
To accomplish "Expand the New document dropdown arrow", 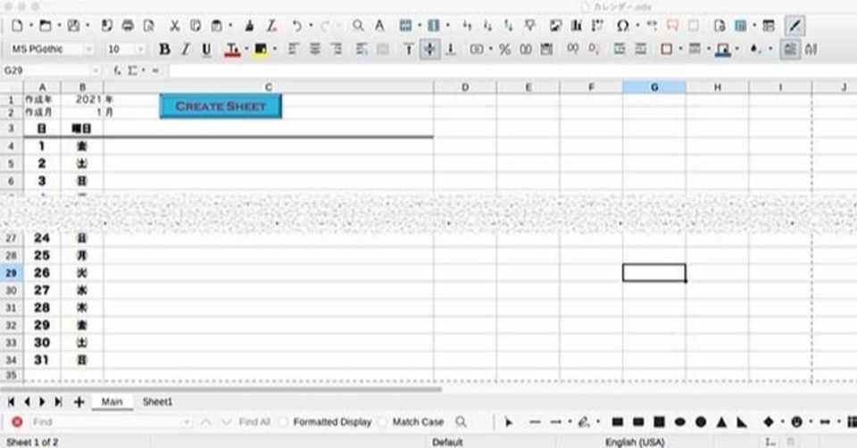I will point(30,26).
